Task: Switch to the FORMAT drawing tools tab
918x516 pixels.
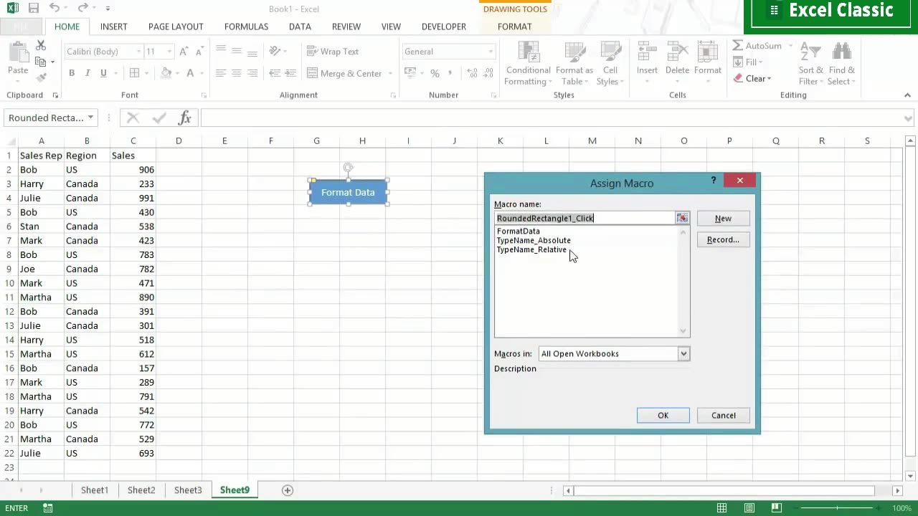Action: 515,27
